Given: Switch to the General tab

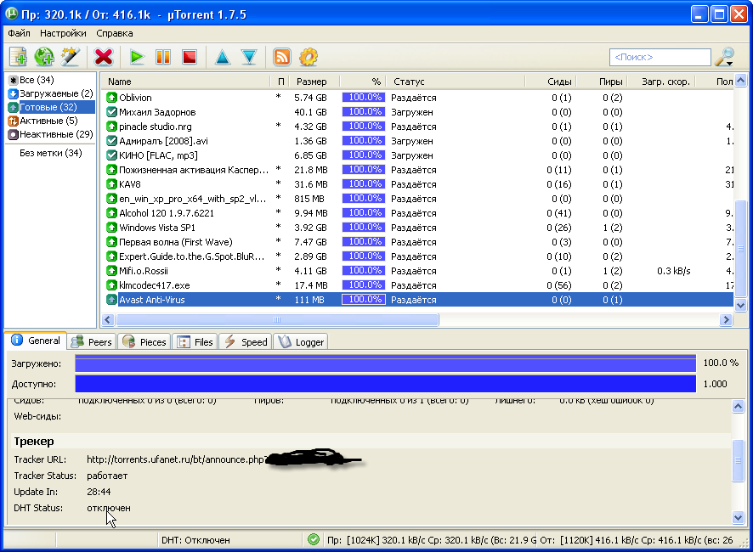Looking at the screenshot, I should (x=36, y=341).
